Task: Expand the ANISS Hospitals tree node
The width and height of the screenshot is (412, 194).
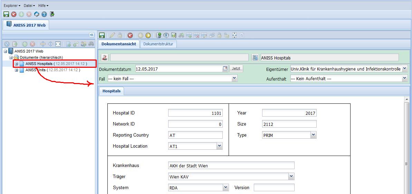Action: [16, 64]
